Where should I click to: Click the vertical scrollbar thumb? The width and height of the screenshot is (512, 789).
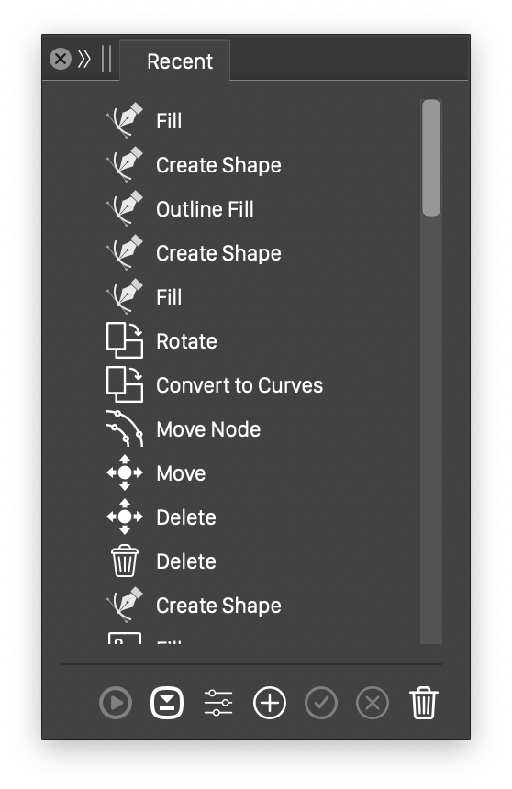click(x=431, y=158)
